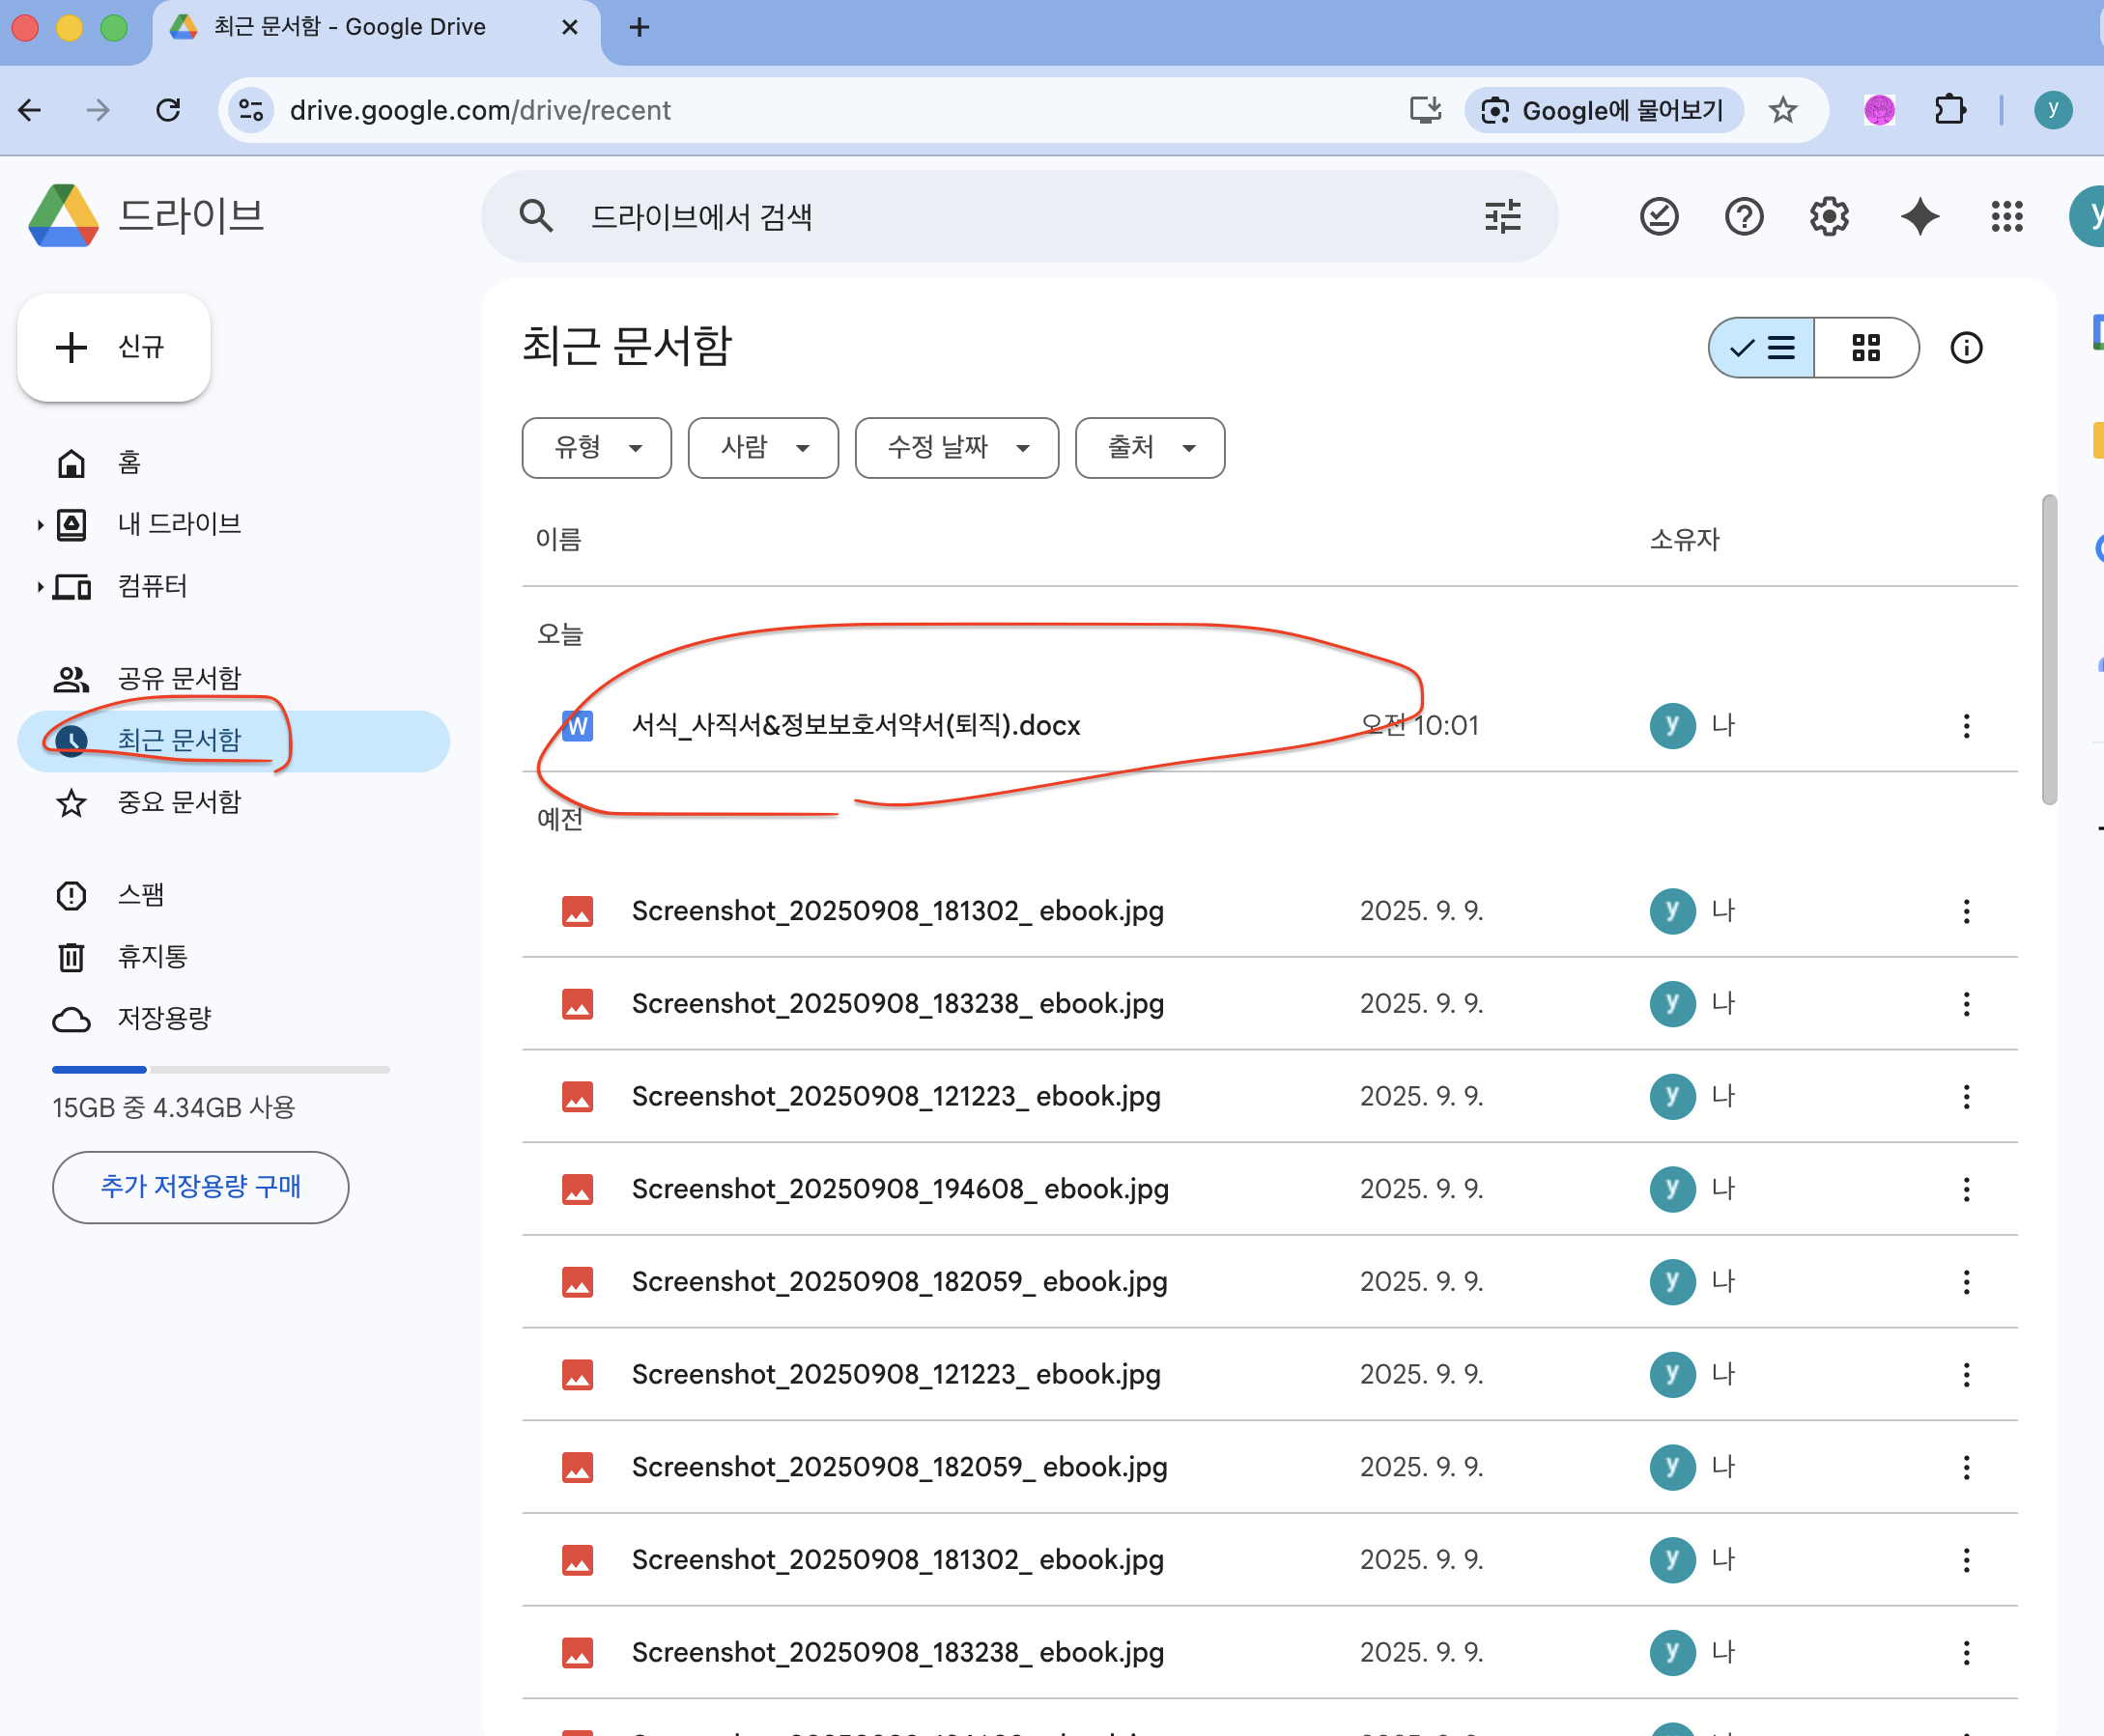The height and width of the screenshot is (1736, 2104).
Task: Expand the 내 드라이브 tree arrow
Action: pyautogui.click(x=40, y=525)
